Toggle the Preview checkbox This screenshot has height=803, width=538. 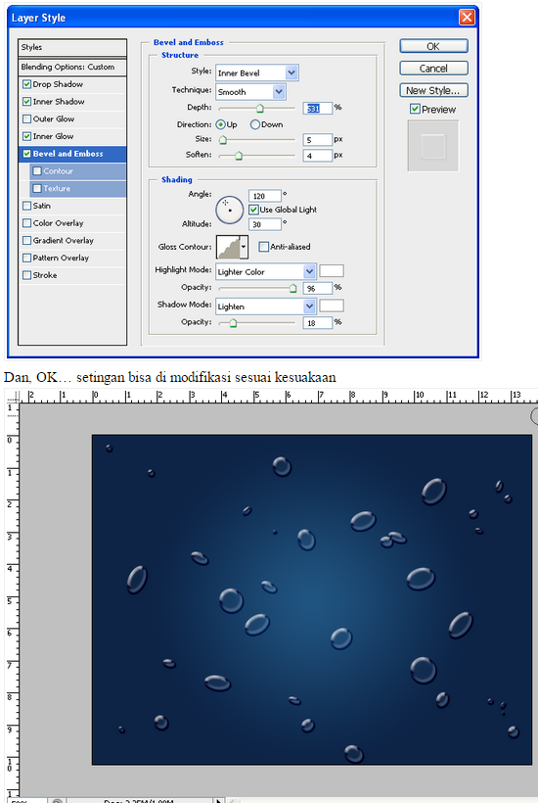click(415, 109)
